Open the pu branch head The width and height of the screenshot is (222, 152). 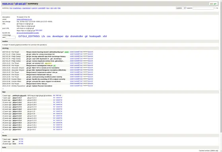[14, 142]
